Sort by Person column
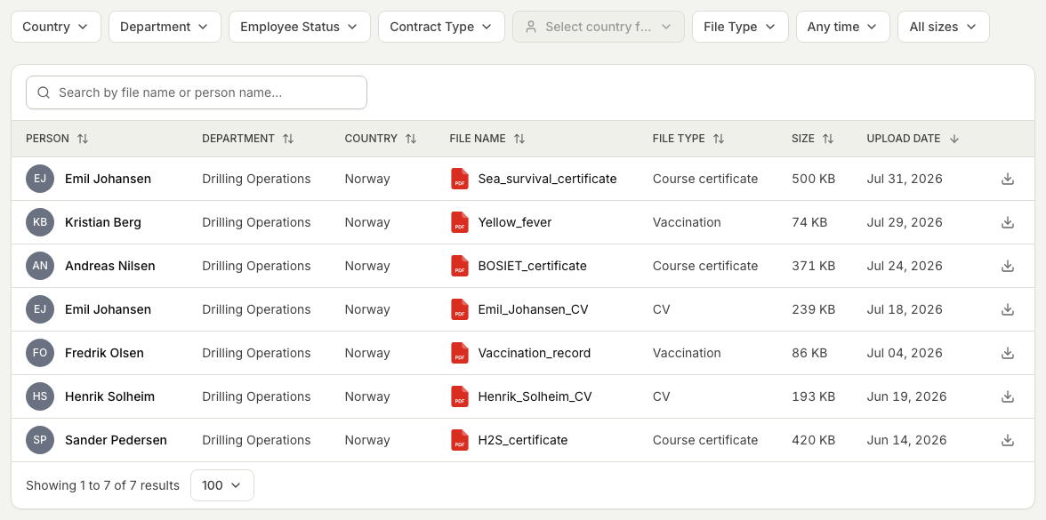The height and width of the screenshot is (520, 1046). pos(57,139)
